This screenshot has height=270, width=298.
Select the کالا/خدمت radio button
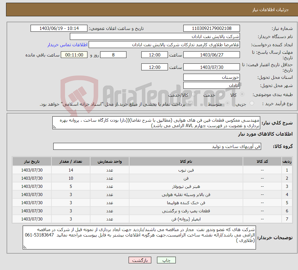(x=194, y=94)
